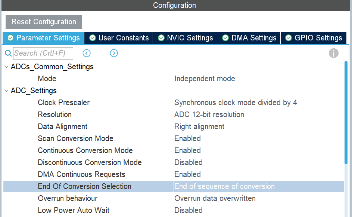Click the green check icon on Parameter Settings
Screen dimensions: 352x217
point(10,38)
